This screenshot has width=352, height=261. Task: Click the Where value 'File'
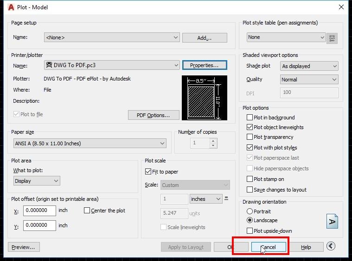(47, 90)
